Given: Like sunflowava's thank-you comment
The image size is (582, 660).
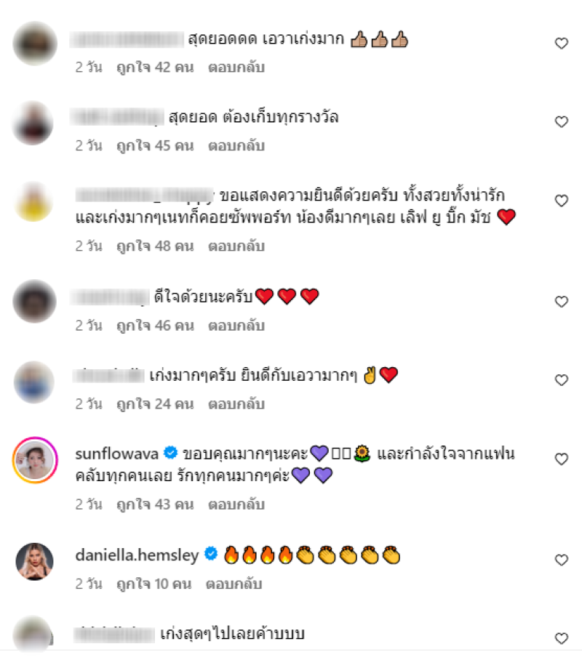Looking at the screenshot, I should tap(562, 459).
